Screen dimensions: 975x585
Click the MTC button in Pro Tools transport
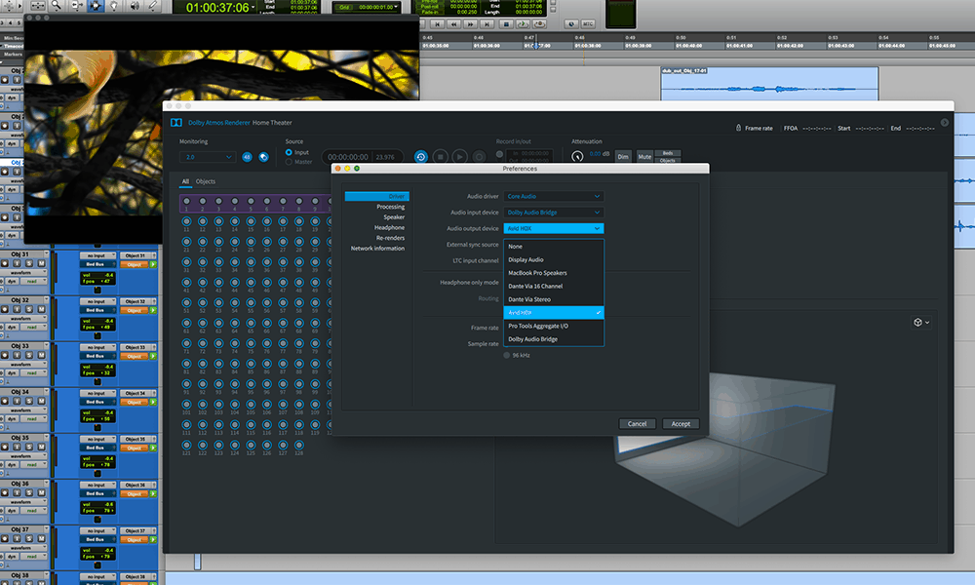588,24
